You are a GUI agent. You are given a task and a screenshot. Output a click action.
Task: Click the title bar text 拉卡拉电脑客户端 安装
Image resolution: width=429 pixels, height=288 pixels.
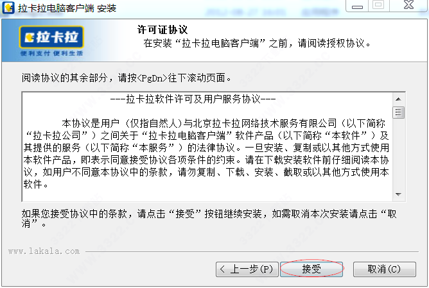[x=67, y=8]
